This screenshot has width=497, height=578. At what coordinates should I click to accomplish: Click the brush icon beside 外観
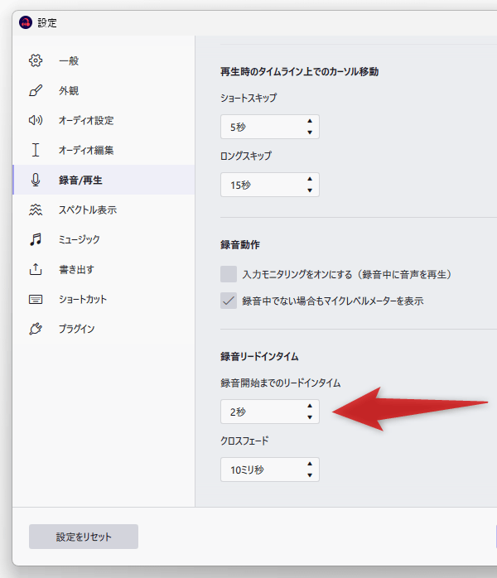36,90
